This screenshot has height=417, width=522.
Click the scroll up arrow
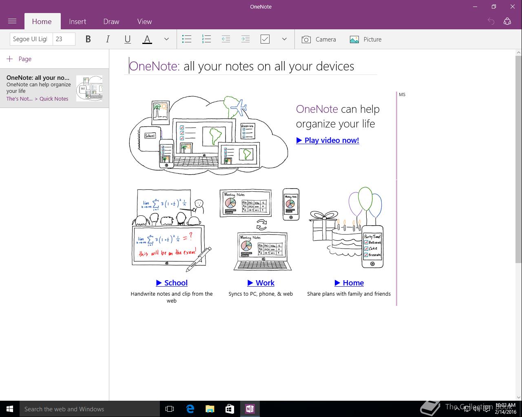(x=519, y=53)
